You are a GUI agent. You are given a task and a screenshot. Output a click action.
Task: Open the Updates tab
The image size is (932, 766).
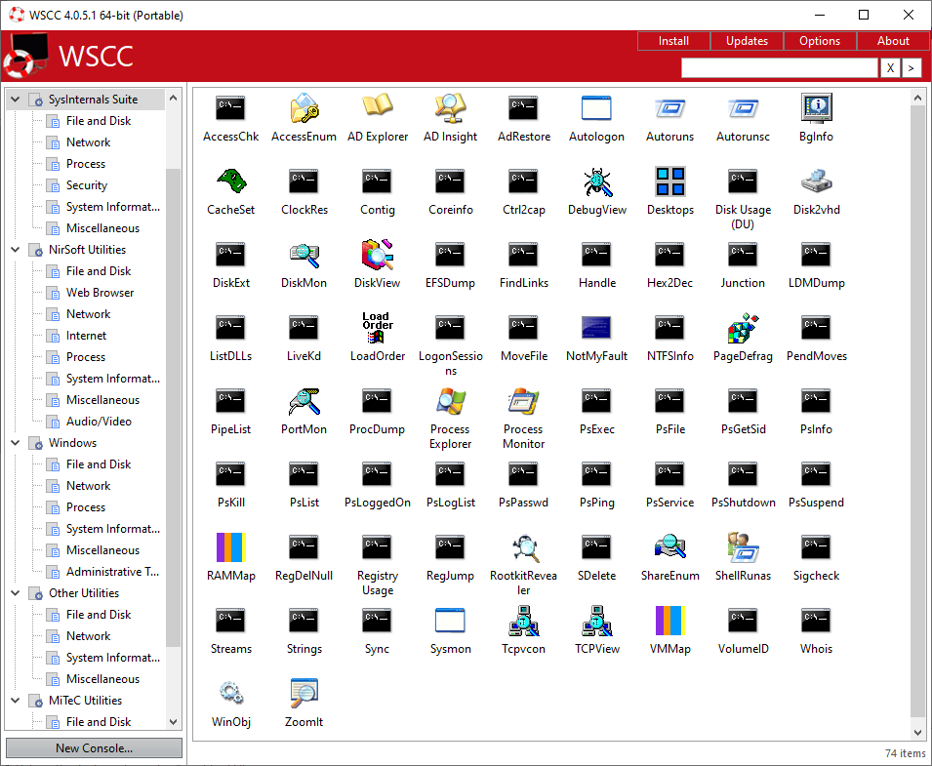[747, 41]
